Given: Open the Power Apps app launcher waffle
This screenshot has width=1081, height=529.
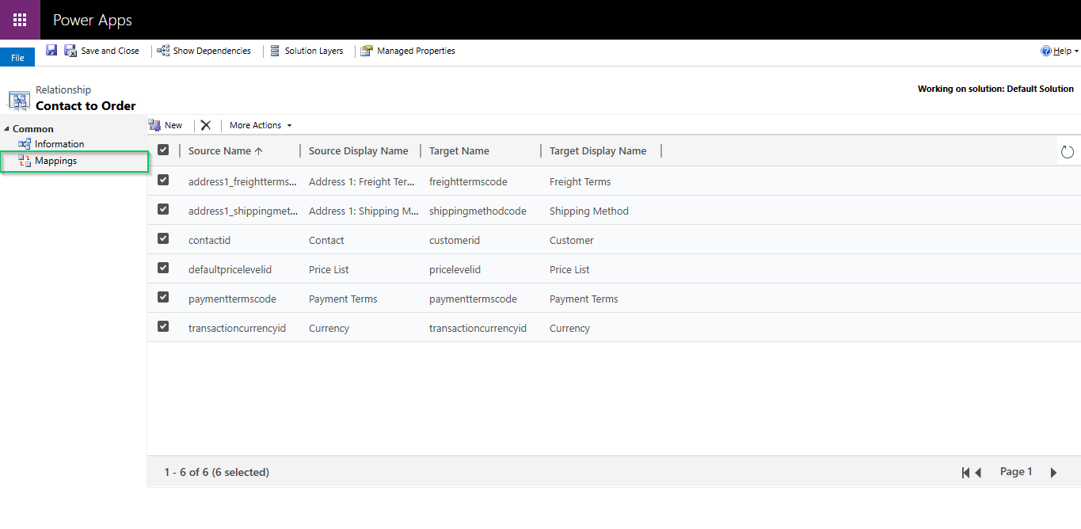Looking at the screenshot, I should [20, 20].
